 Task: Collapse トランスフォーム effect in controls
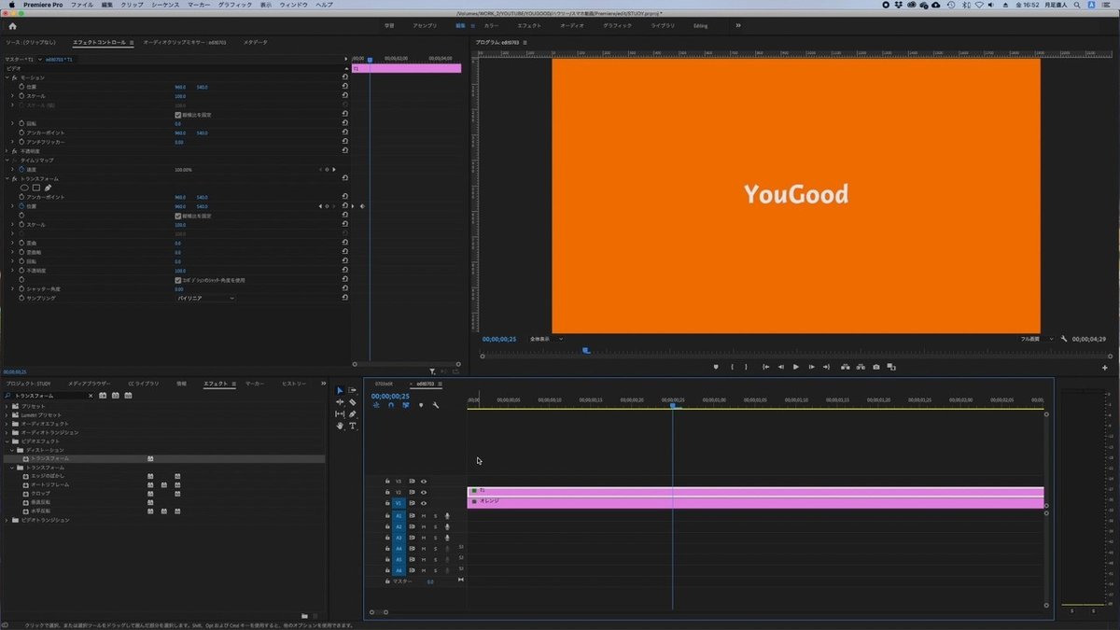[x=7, y=178]
